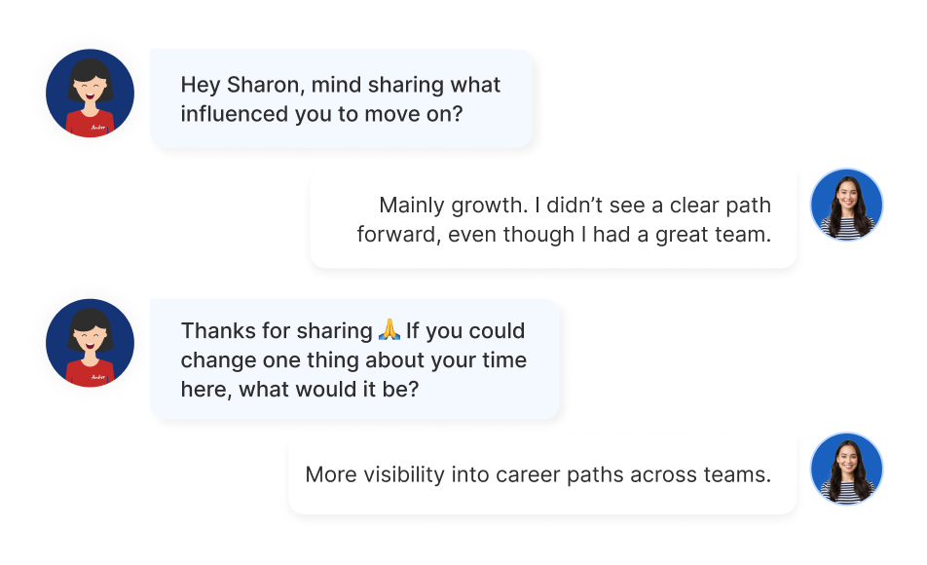
Task: Click the line "here, what would it be?"
Action: point(300,390)
